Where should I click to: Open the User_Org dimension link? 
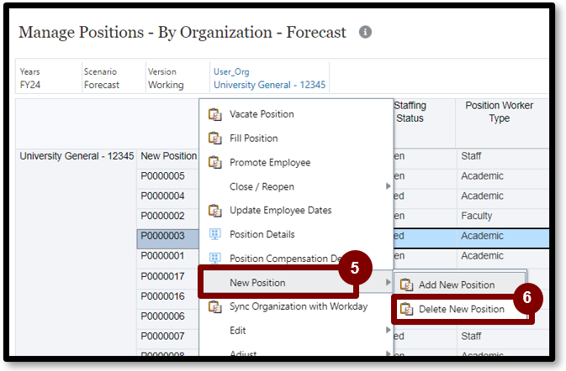point(231,72)
